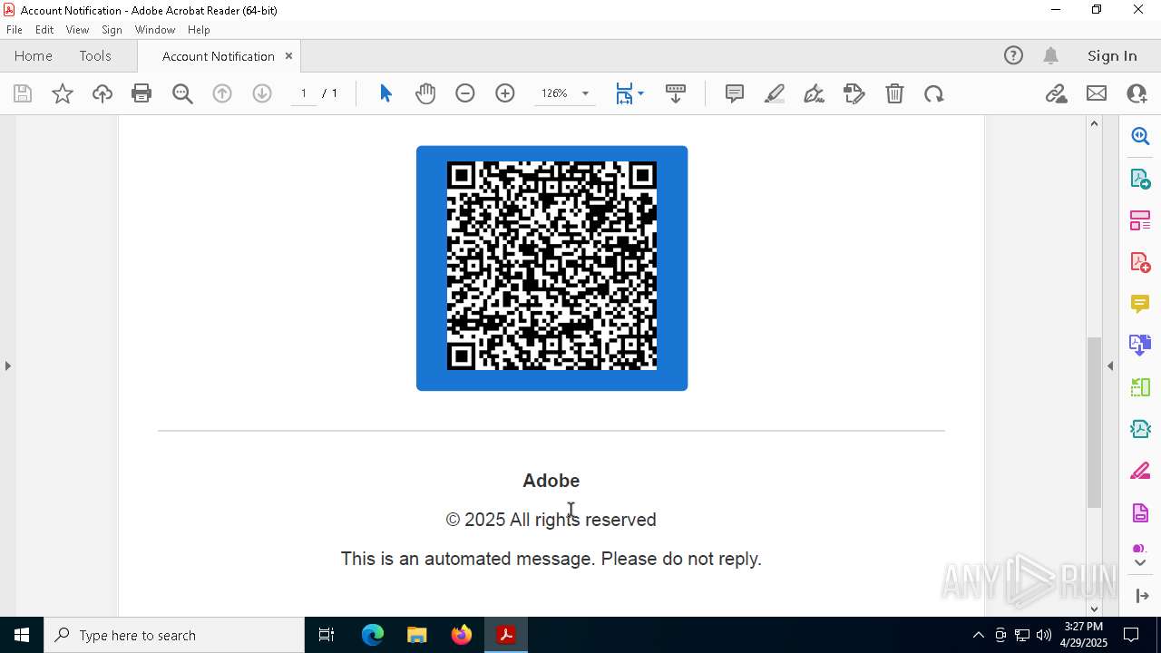Click the page number field
Screen dimensions: 1161x653
click(303, 93)
